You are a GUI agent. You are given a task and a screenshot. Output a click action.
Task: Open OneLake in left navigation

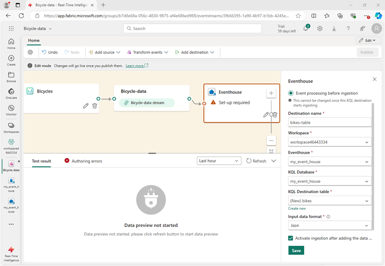click(11, 93)
